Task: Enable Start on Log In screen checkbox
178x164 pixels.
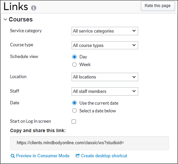Action: click(74, 121)
